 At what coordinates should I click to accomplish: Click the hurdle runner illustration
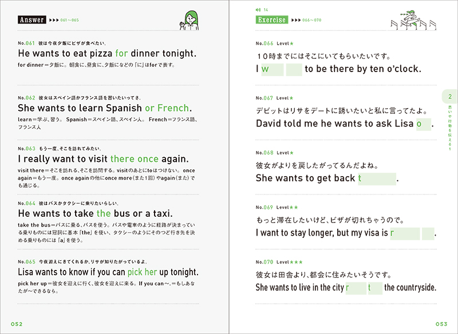click(413, 20)
